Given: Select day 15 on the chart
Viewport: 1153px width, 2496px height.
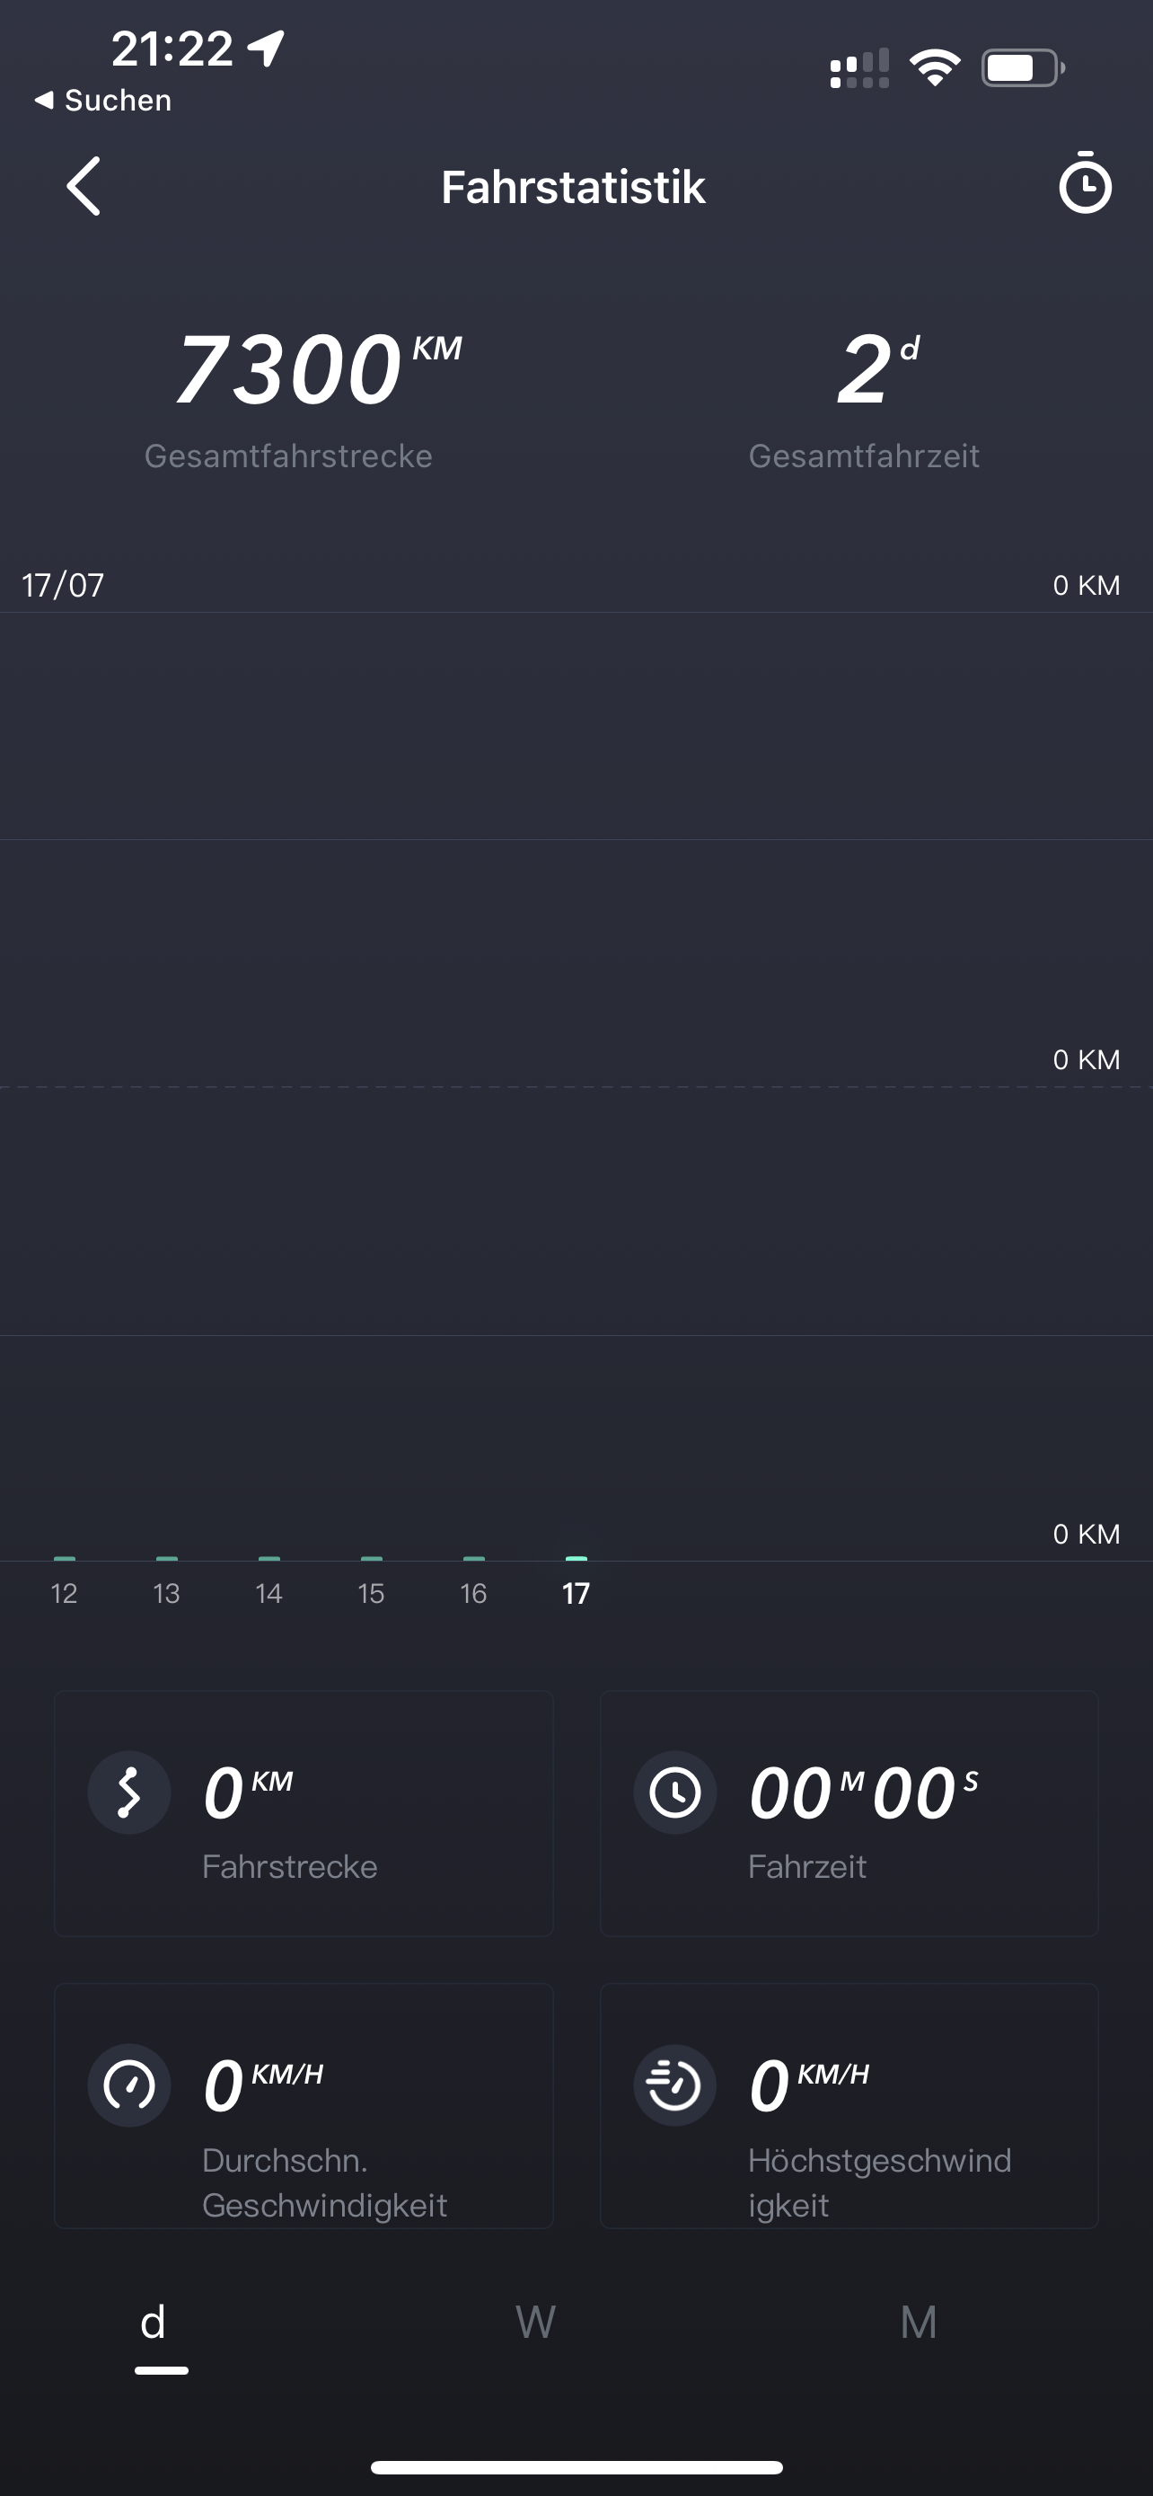Looking at the screenshot, I should click(x=371, y=1592).
